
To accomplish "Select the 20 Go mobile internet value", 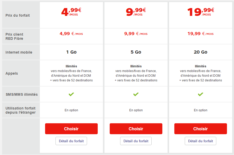I will (x=200, y=52).
